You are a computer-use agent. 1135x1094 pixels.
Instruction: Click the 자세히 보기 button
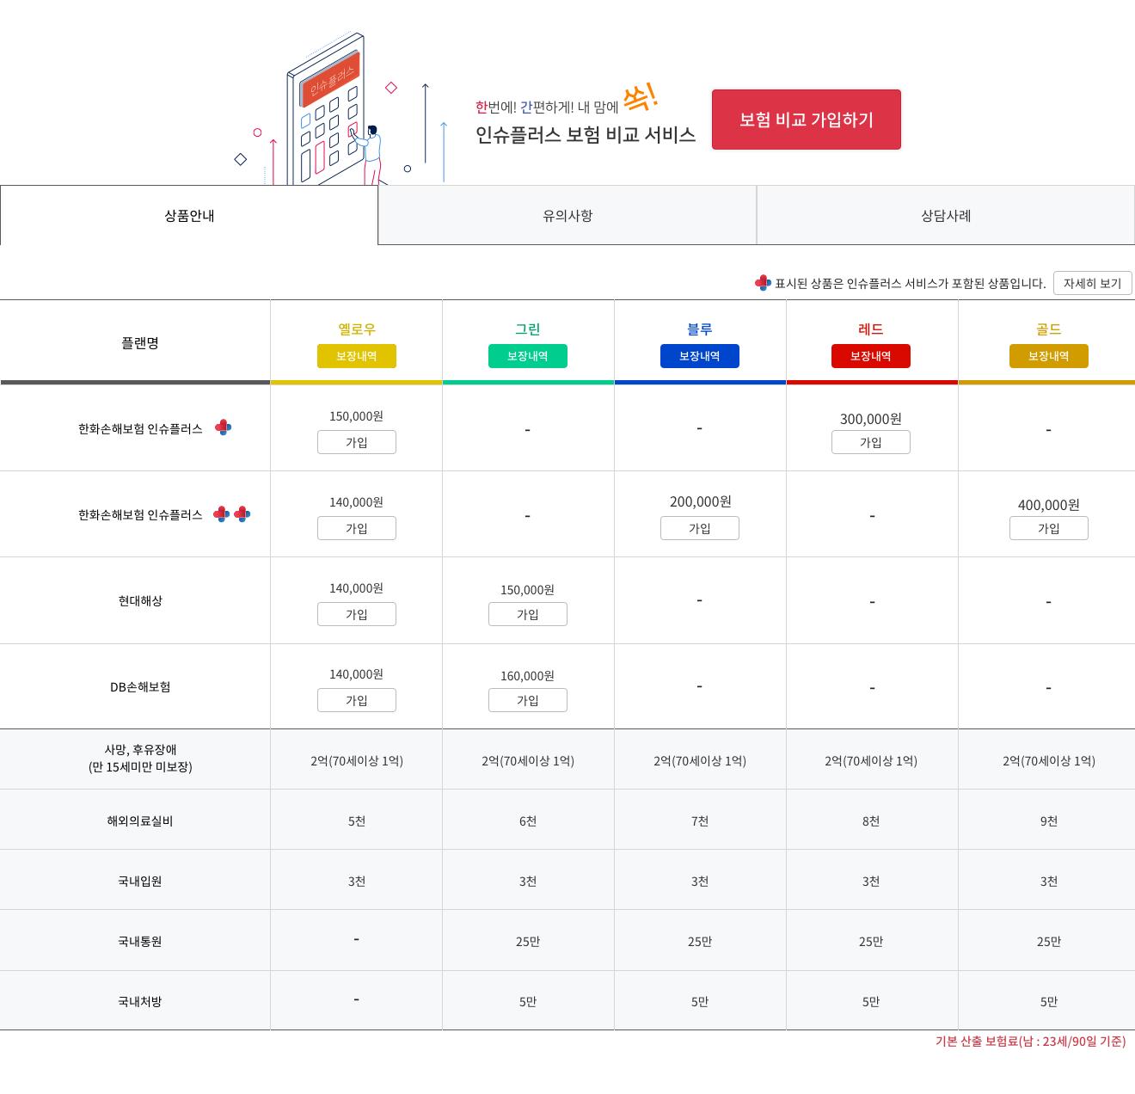pyautogui.click(x=1092, y=283)
